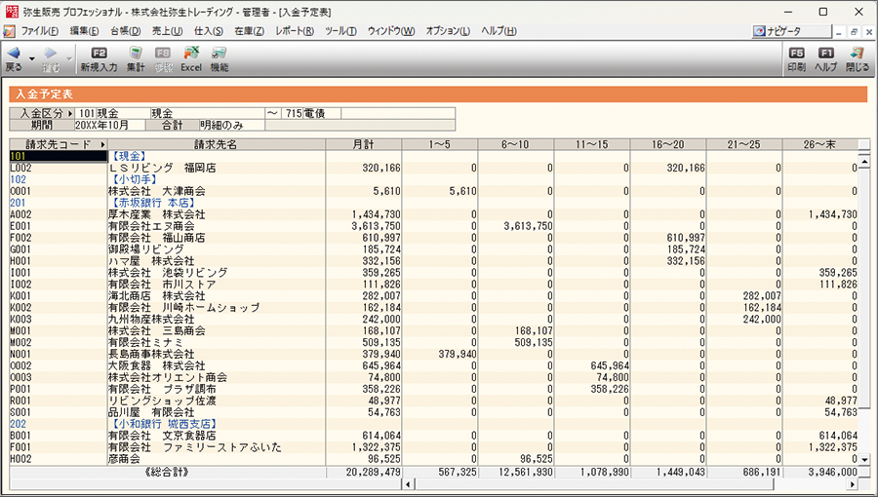
Task: Open ヘルプ F1 toolbar icon
Action: click(x=825, y=53)
